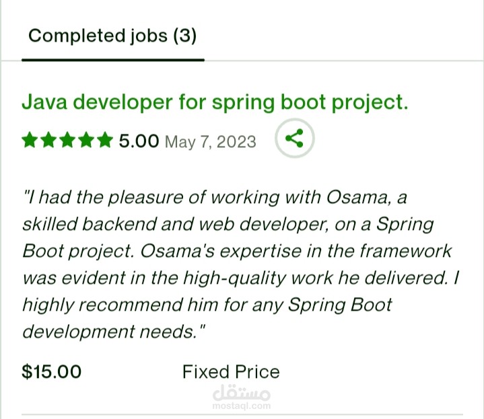
Task: Click the Fixed Price label
Action: click(x=231, y=371)
